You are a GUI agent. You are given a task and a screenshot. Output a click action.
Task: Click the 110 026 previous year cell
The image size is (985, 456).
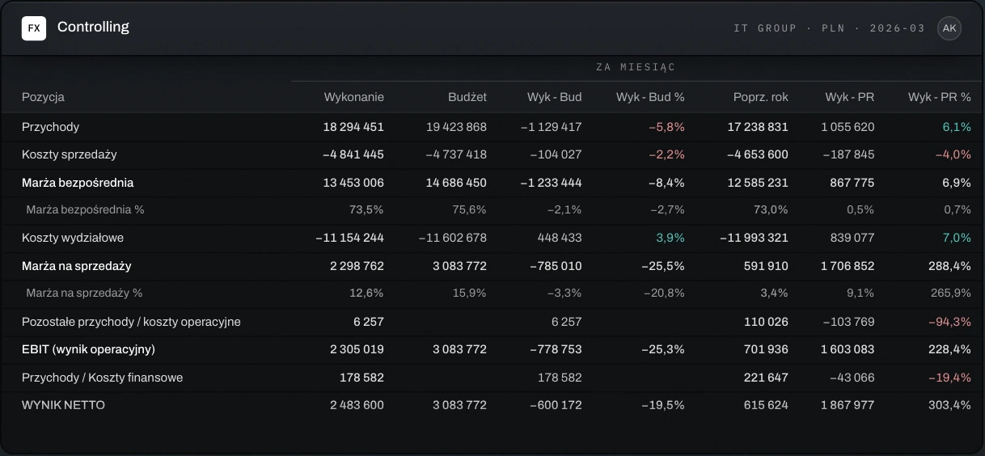tap(766, 322)
